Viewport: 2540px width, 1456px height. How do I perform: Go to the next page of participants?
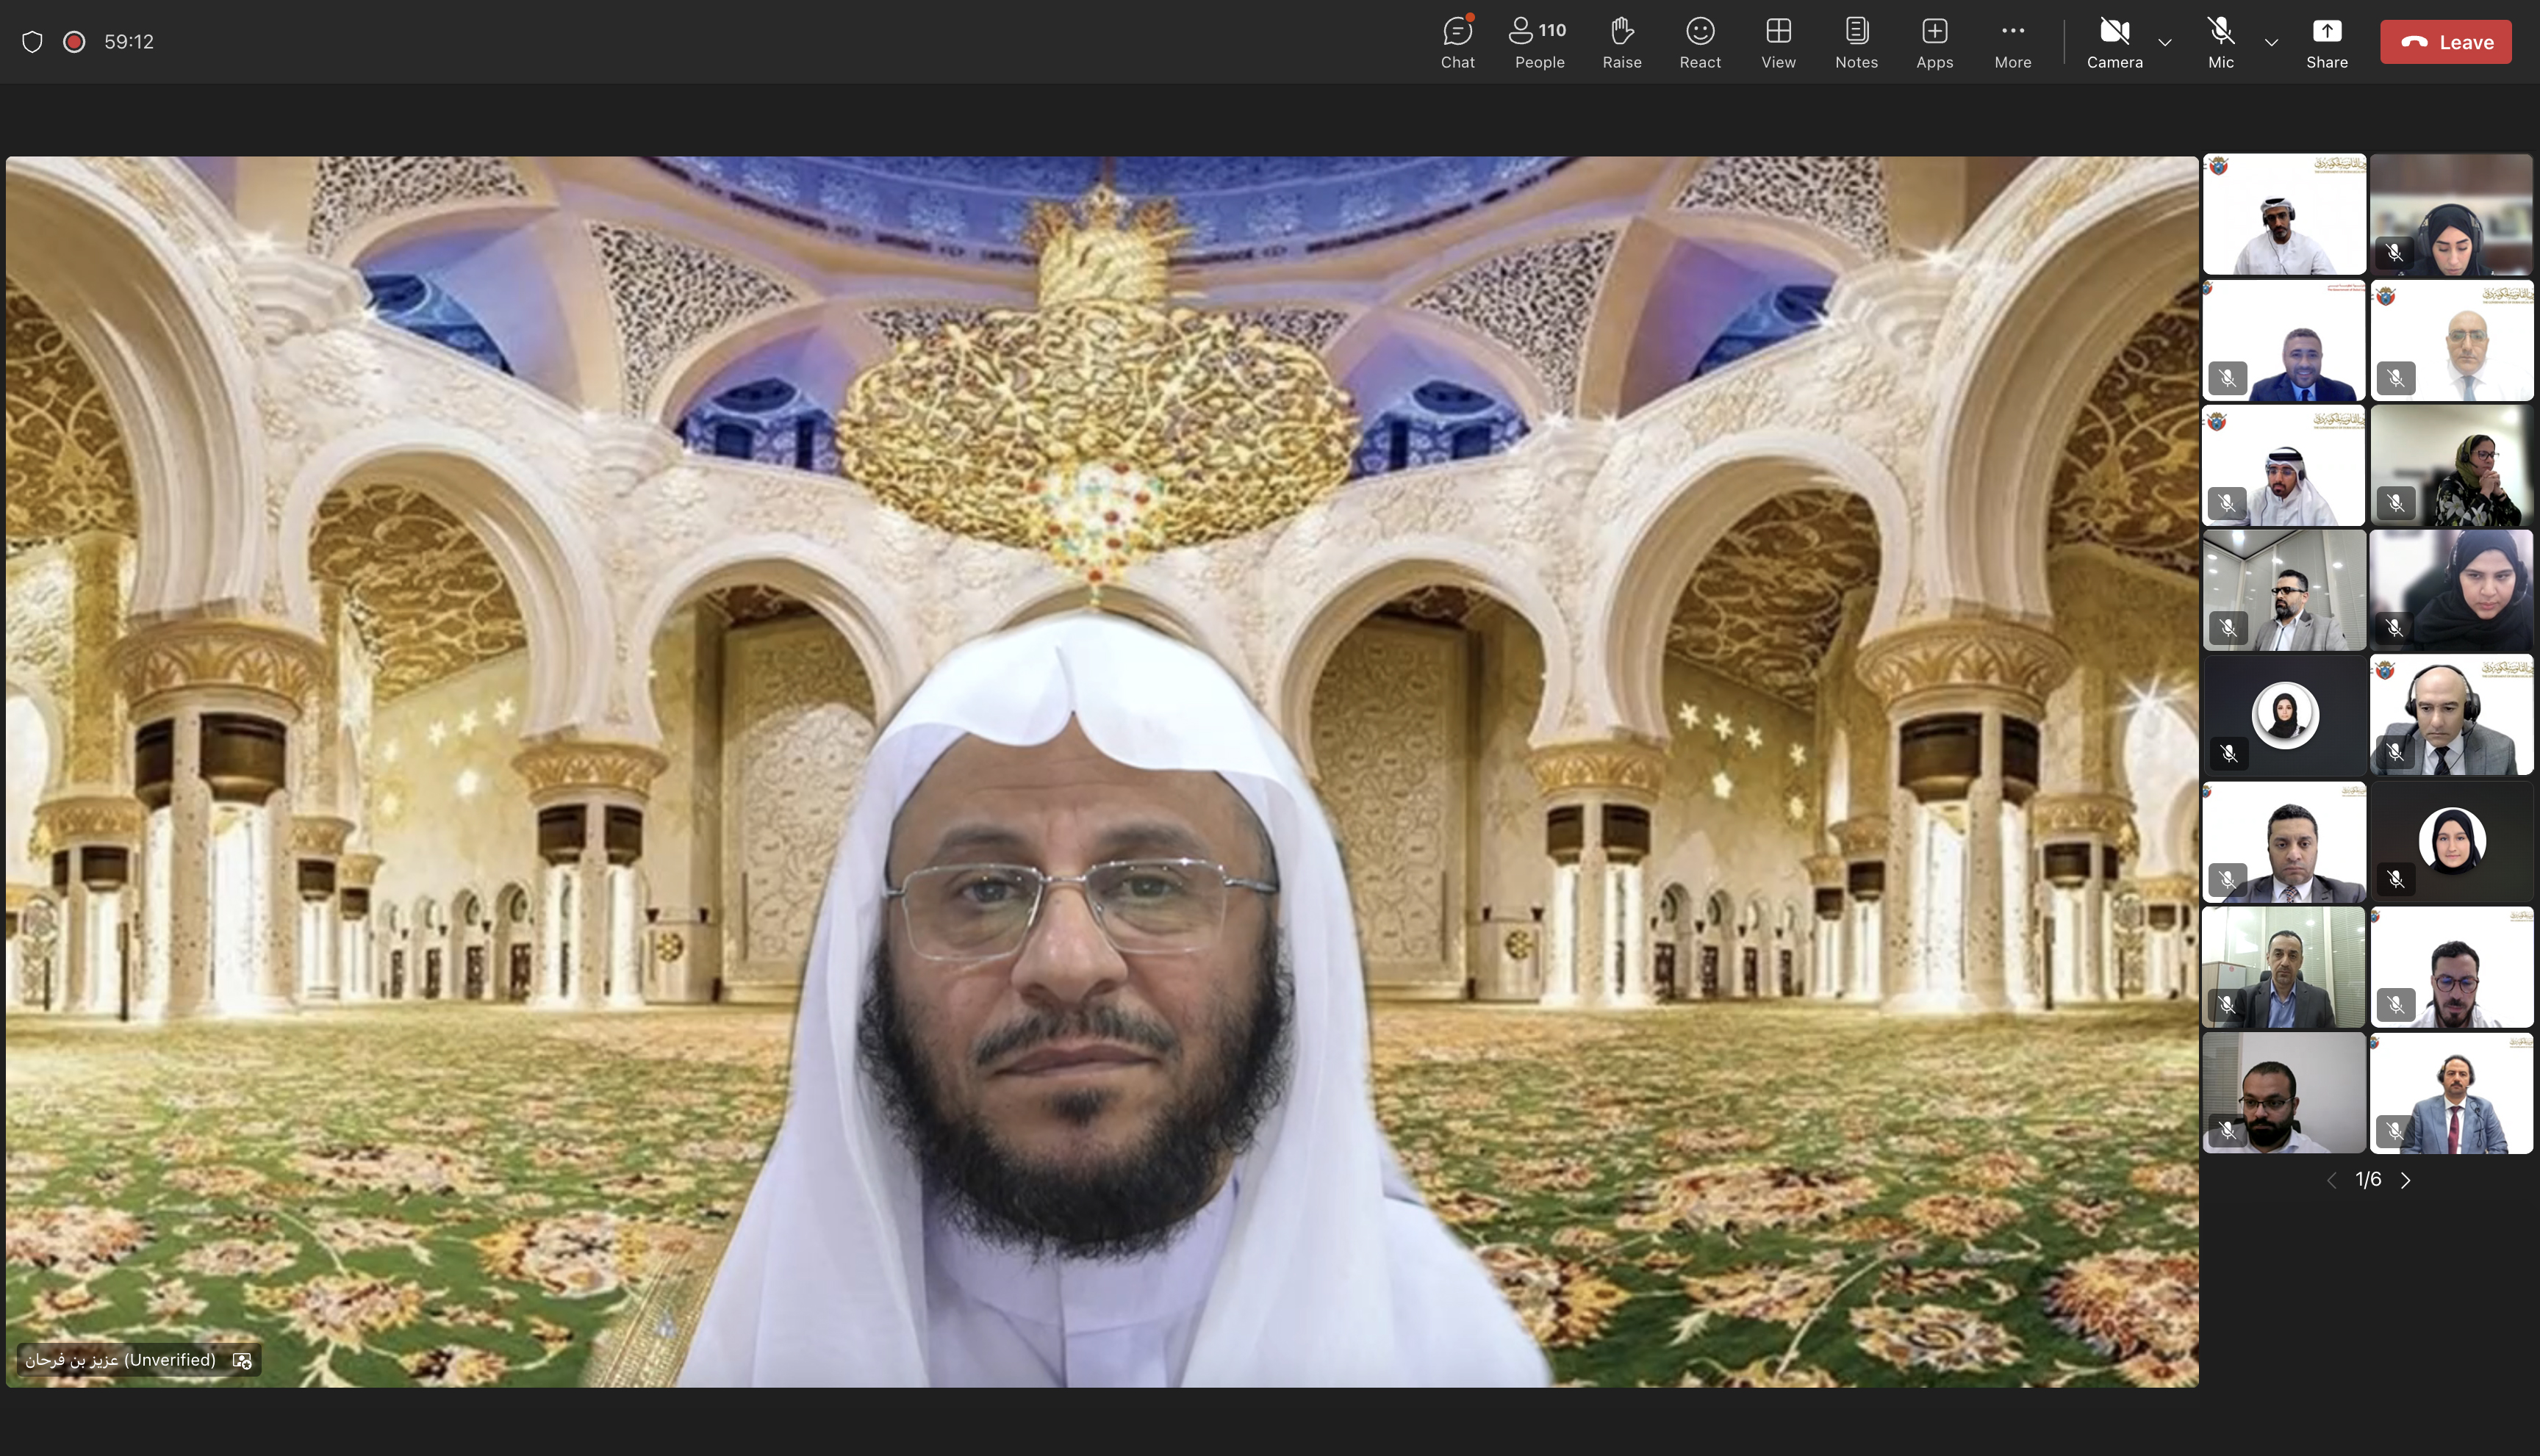[x=2405, y=1180]
